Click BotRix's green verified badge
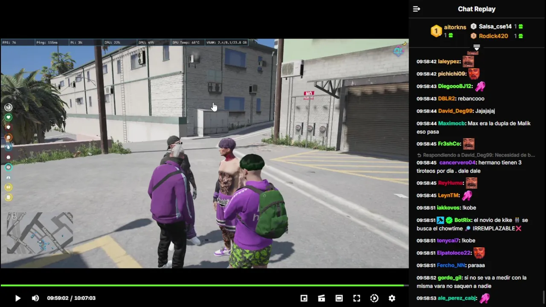 449,220
